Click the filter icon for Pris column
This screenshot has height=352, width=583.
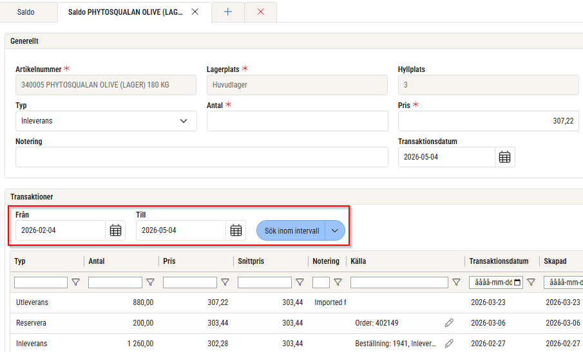(225, 283)
